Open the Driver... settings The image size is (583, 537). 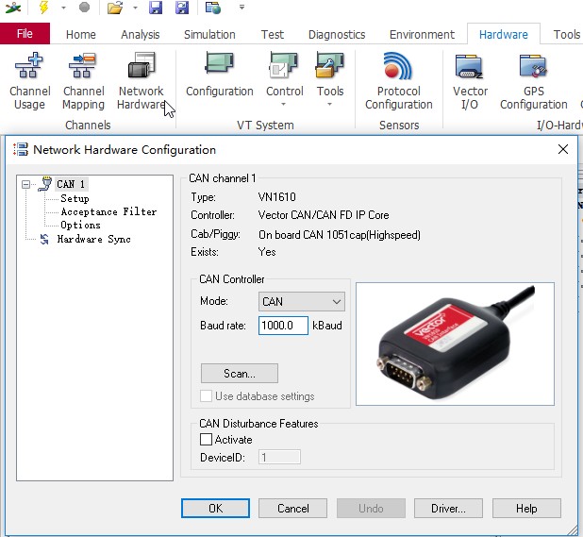[x=448, y=509]
